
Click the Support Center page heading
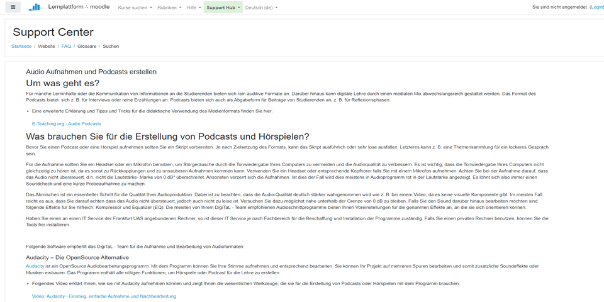(x=53, y=32)
